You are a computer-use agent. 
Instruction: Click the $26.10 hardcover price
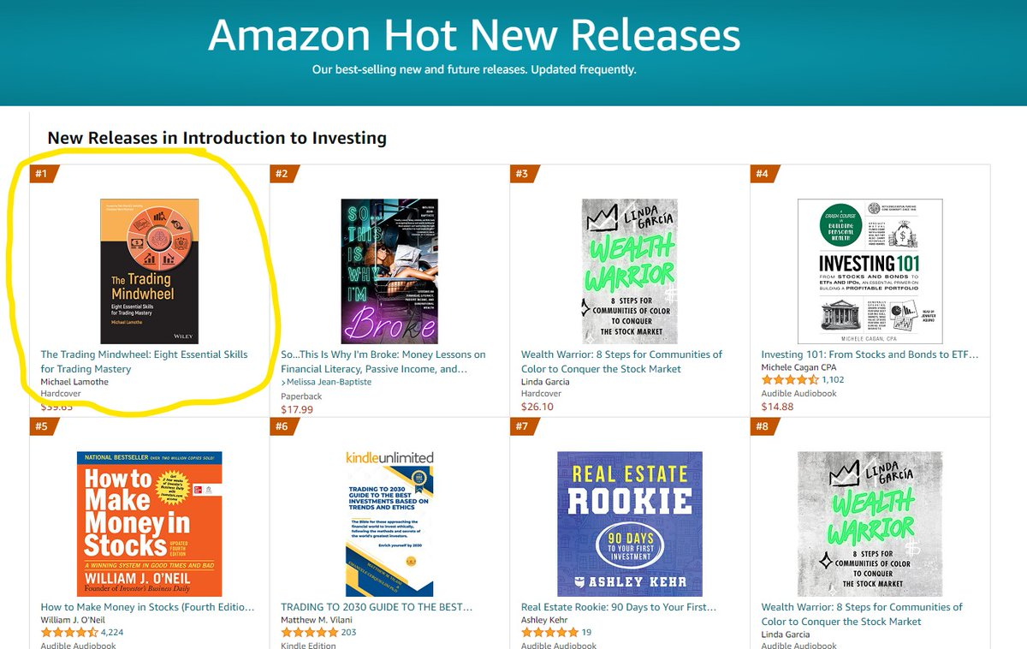[x=537, y=407]
